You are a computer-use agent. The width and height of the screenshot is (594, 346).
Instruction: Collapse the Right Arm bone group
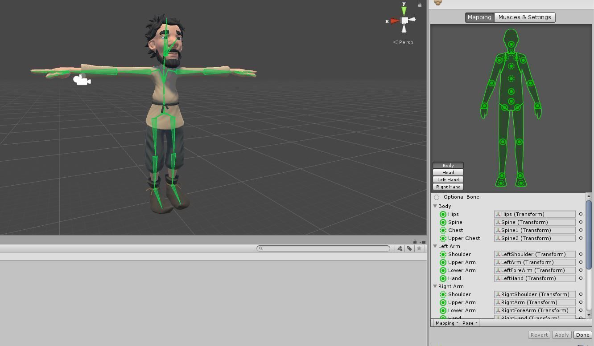click(435, 286)
